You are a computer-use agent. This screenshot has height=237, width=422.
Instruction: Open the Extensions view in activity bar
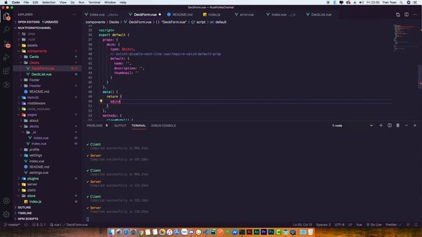click(6, 71)
